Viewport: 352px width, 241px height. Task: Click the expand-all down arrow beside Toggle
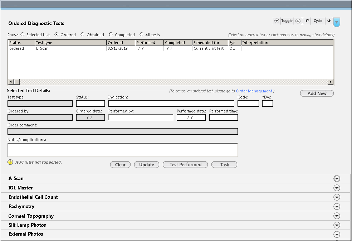click(277, 21)
